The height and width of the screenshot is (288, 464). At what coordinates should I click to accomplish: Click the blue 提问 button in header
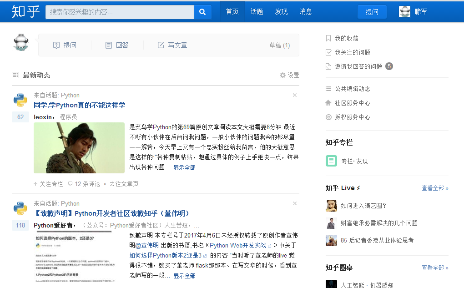[x=372, y=12]
